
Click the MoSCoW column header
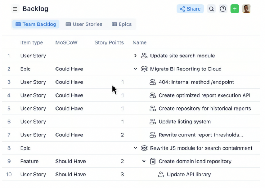(x=66, y=42)
